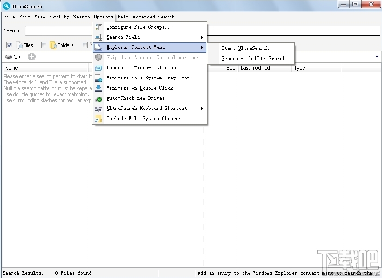382x278 pixels.
Task: Open the Advanced Search menu
Action: point(154,17)
